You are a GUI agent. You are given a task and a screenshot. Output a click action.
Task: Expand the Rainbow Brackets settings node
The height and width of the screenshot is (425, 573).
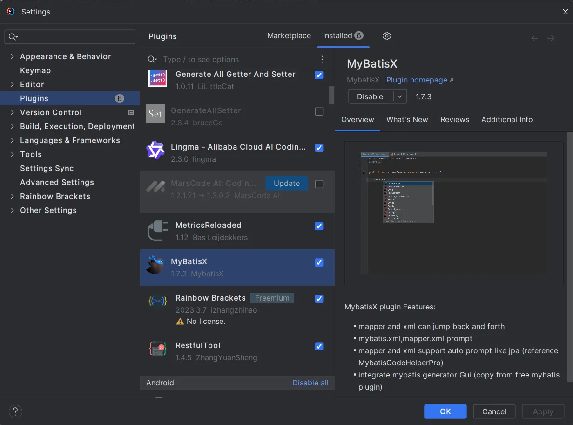coord(12,196)
